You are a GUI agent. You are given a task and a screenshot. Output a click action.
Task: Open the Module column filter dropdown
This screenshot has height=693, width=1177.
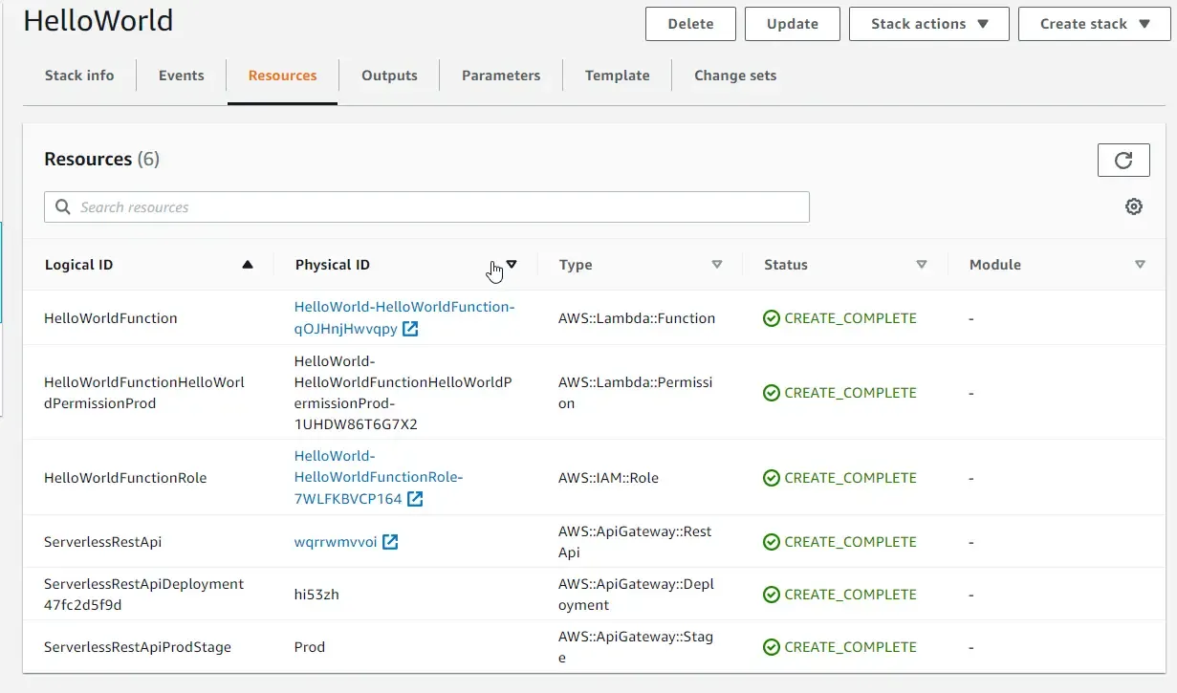[x=1140, y=264]
